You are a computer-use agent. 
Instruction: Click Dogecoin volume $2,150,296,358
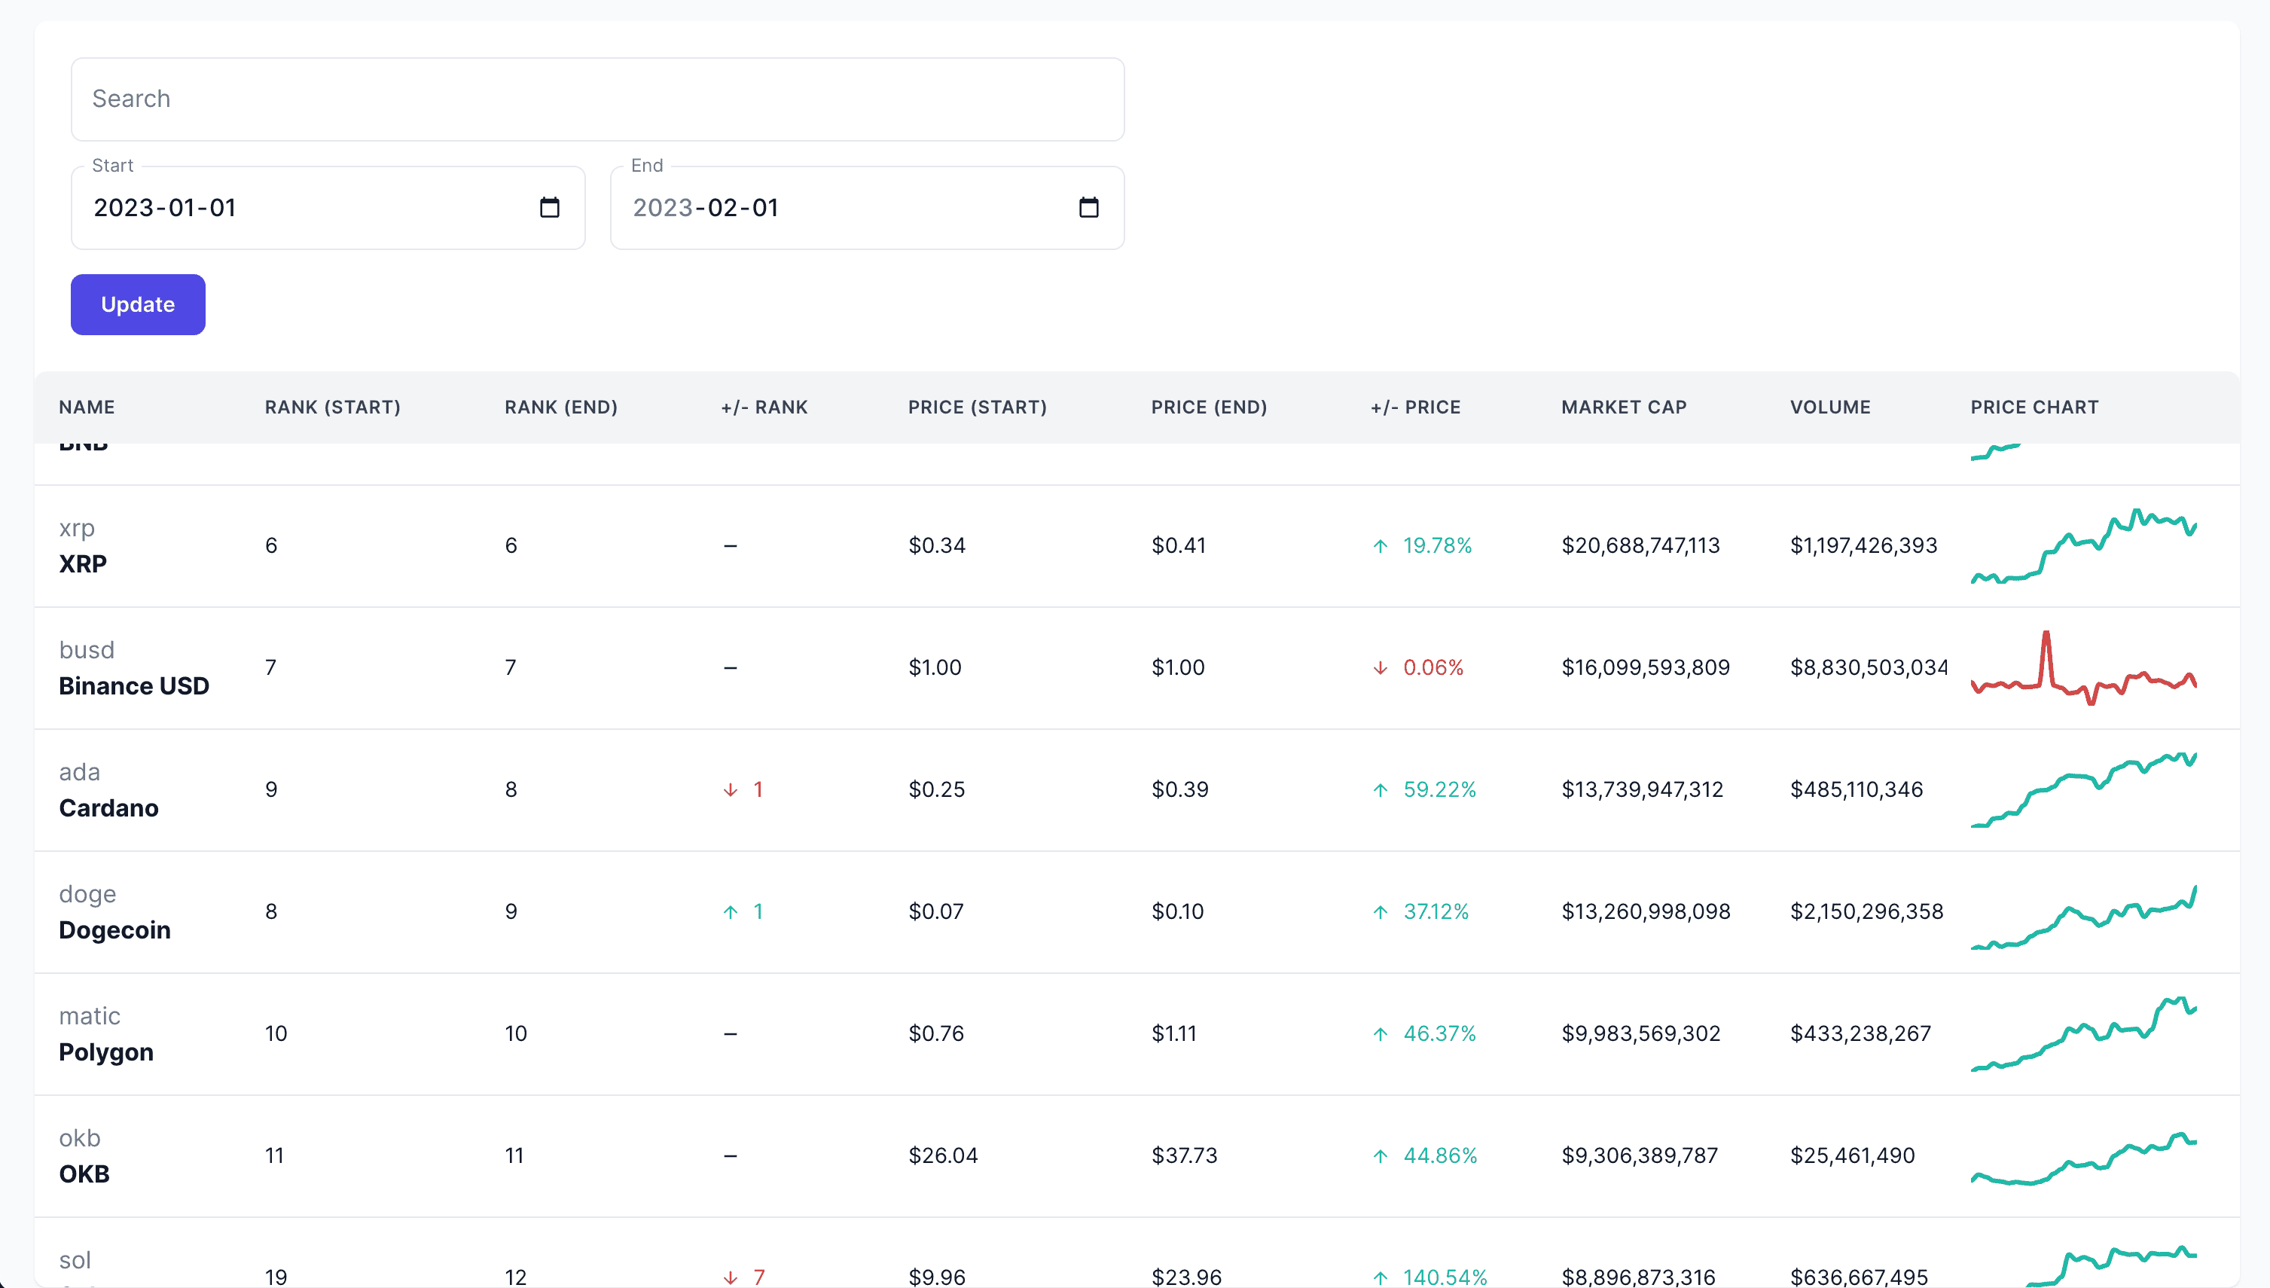(1867, 912)
